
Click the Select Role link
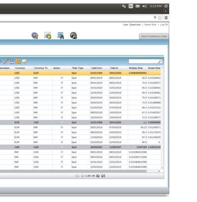150,24
